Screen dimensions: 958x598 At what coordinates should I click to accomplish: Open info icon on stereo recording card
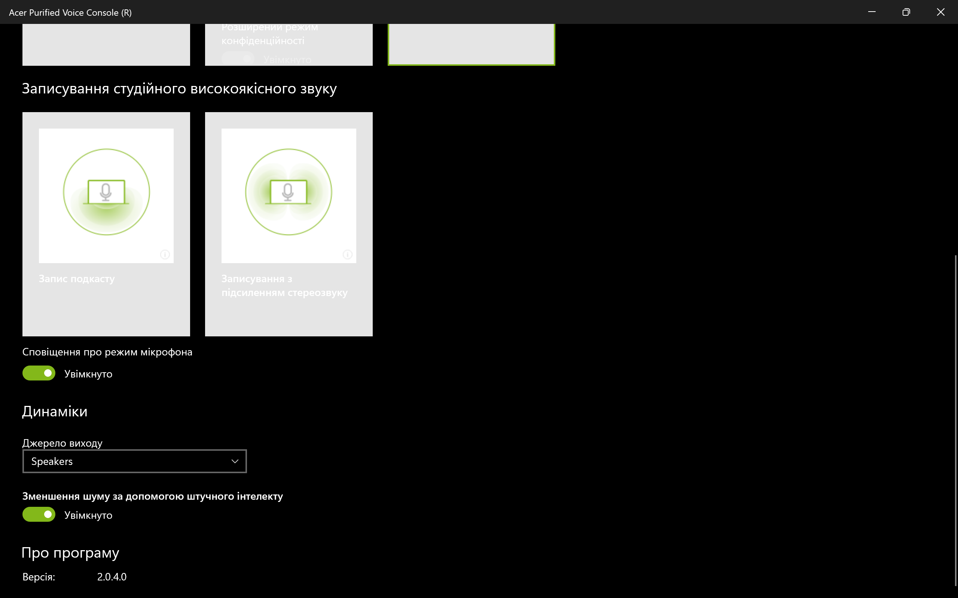(347, 254)
